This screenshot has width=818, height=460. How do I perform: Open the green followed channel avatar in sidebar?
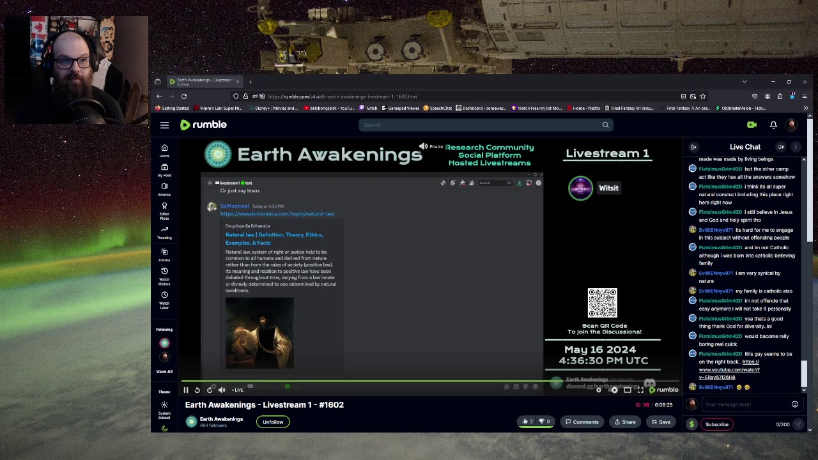[x=164, y=343]
